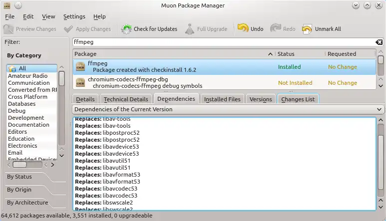Click the Redo arrow icon

click(276, 28)
